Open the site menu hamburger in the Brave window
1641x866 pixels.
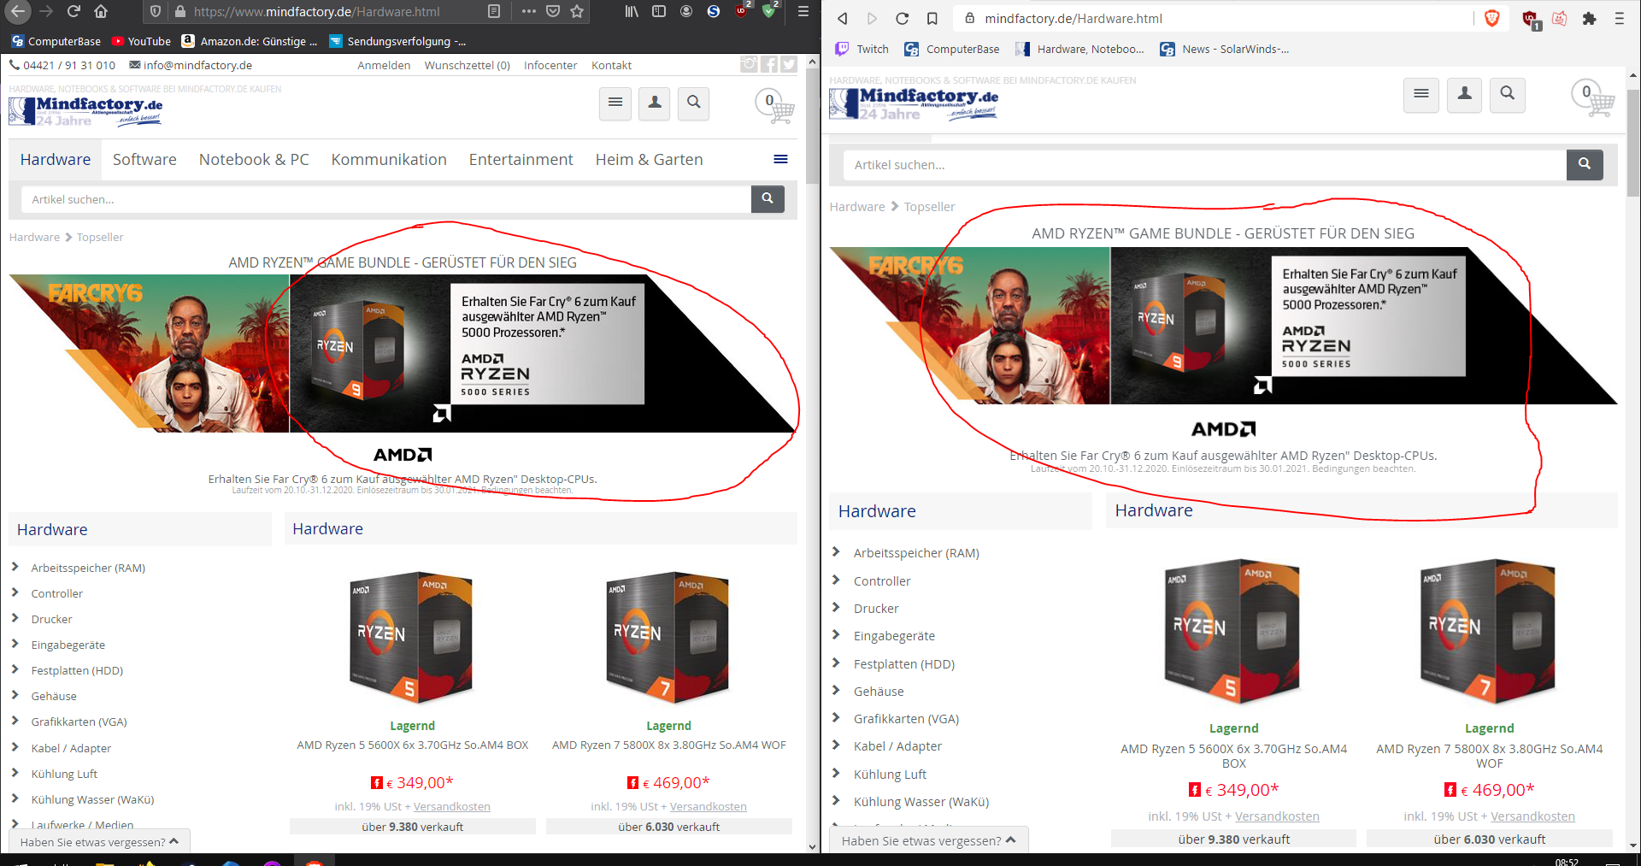pos(1421,94)
